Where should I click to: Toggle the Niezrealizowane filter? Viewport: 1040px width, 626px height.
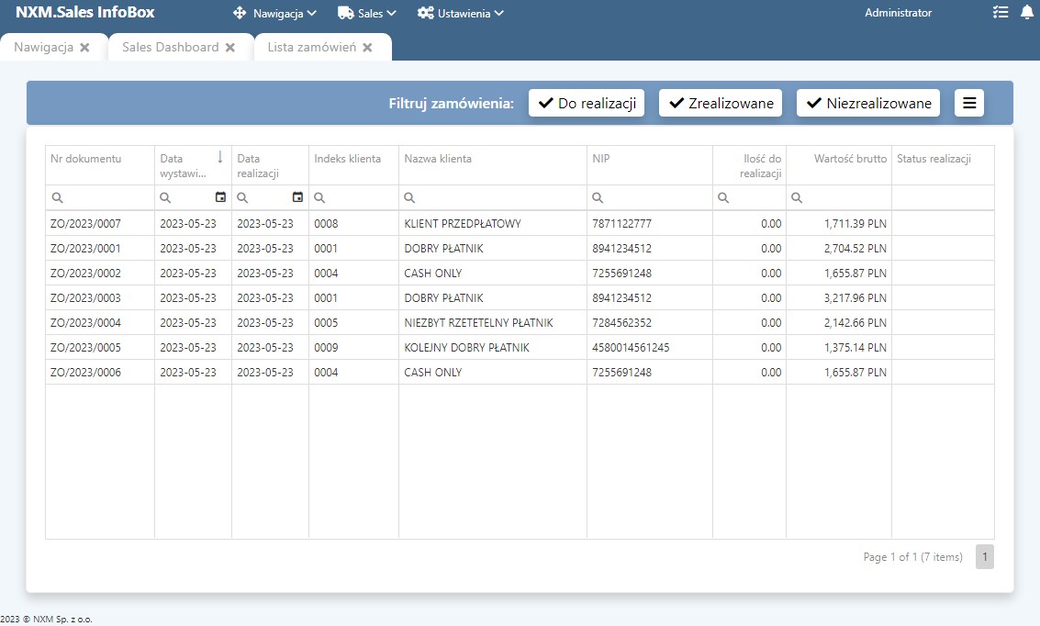coord(868,103)
